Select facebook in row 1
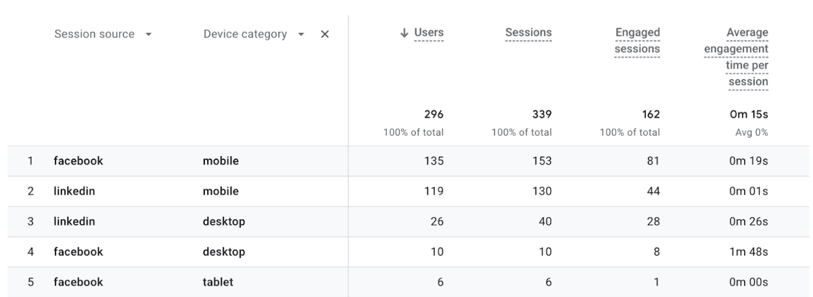This screenshot has width=813, height=297. pos(78,161)
